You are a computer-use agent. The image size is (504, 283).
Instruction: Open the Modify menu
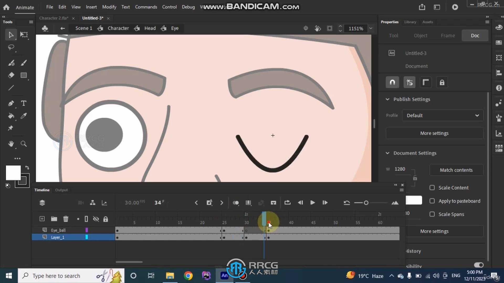(109, 7)
